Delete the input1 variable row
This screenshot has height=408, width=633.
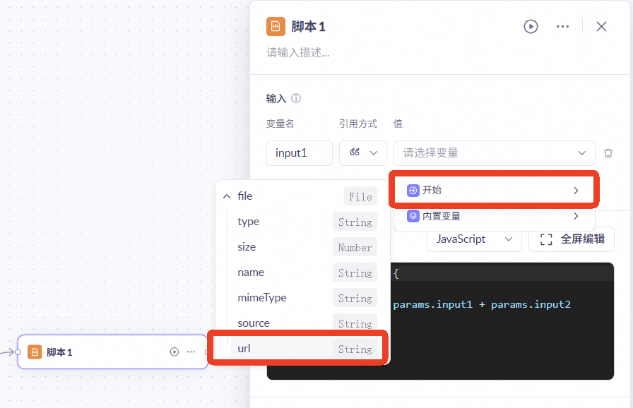click(608, 153)
